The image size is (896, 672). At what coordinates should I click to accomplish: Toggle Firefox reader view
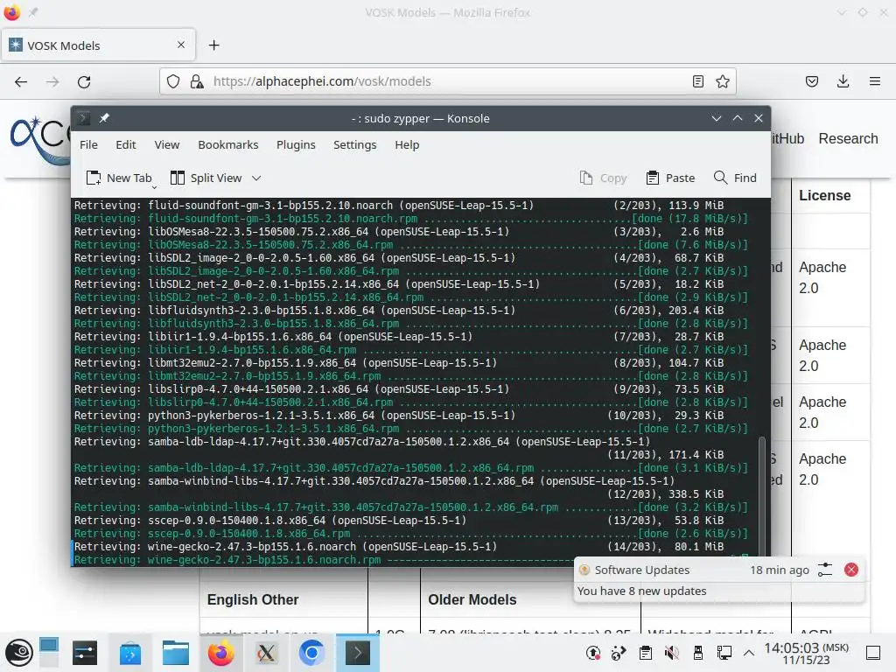tap(697, 81)
